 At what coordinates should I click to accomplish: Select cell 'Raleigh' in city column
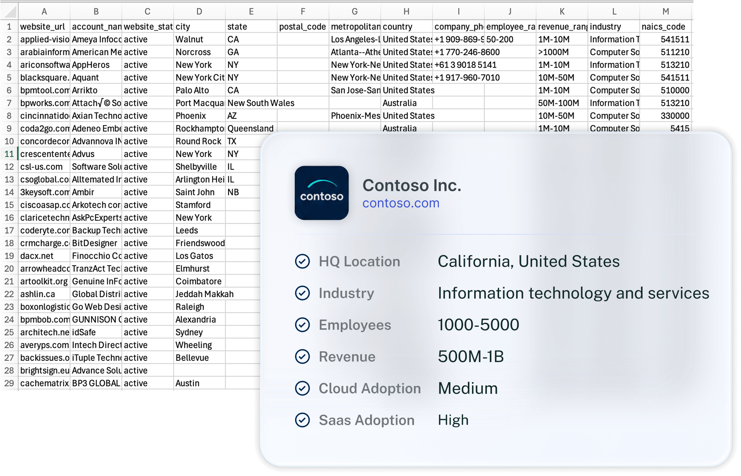[200, 307]
